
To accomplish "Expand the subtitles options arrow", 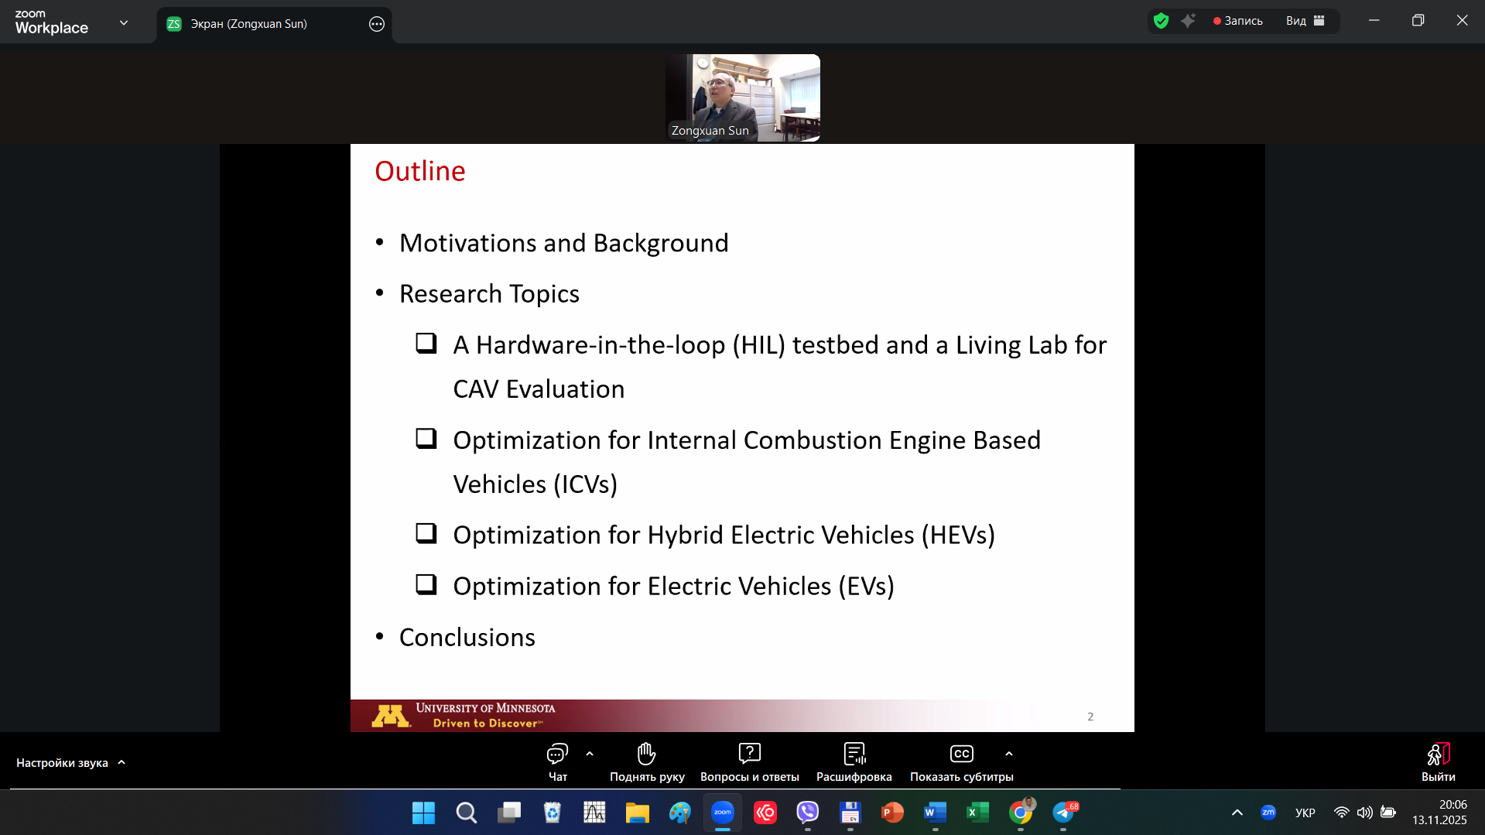I will click(1008, 754).
